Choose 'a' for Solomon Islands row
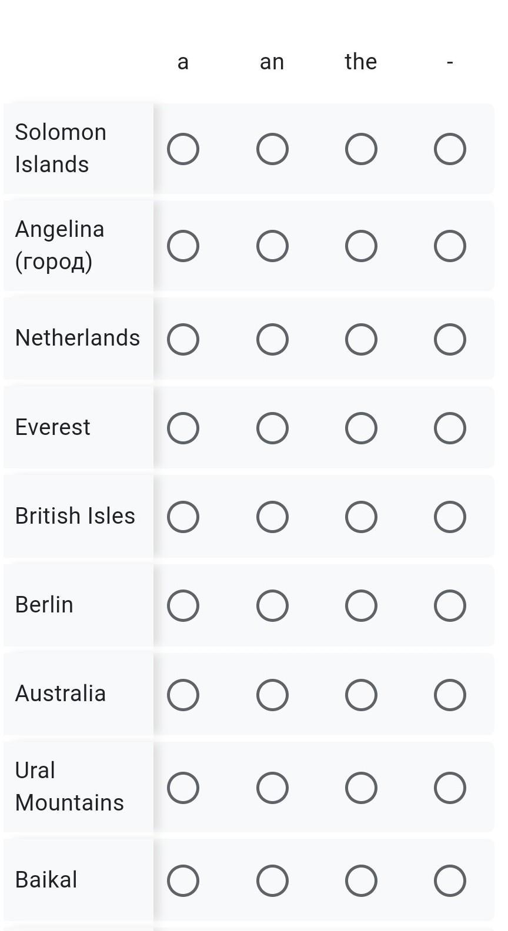 coord(183,149)
